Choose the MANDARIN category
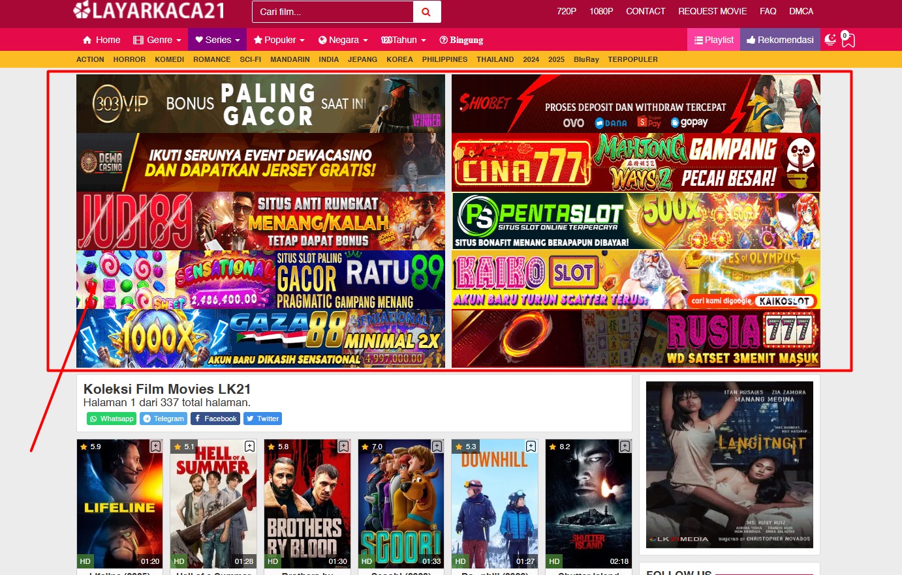This screenshot has width=902, height=575. pyautogui.click(x=290, y=59)
